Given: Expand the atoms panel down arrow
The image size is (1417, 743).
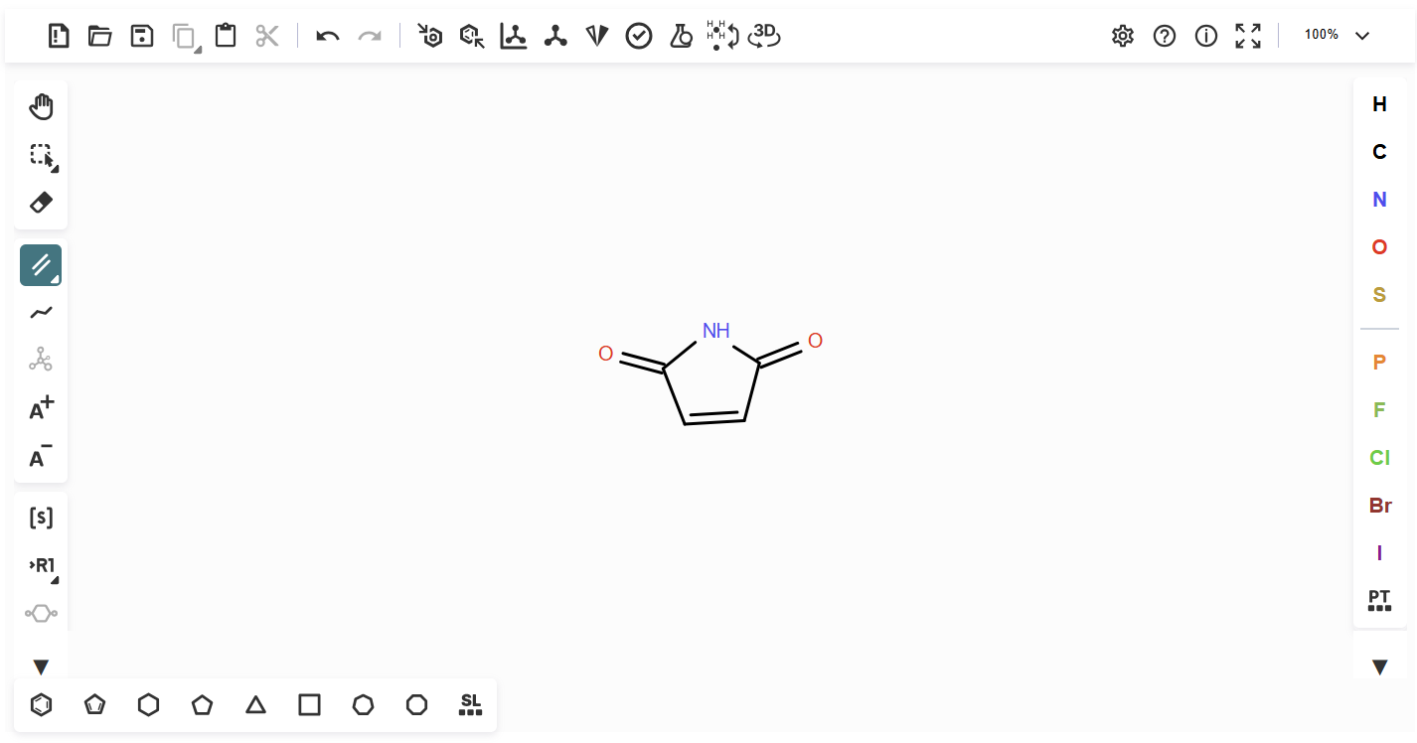Looking at the screenshot, I should (1379, 667).
